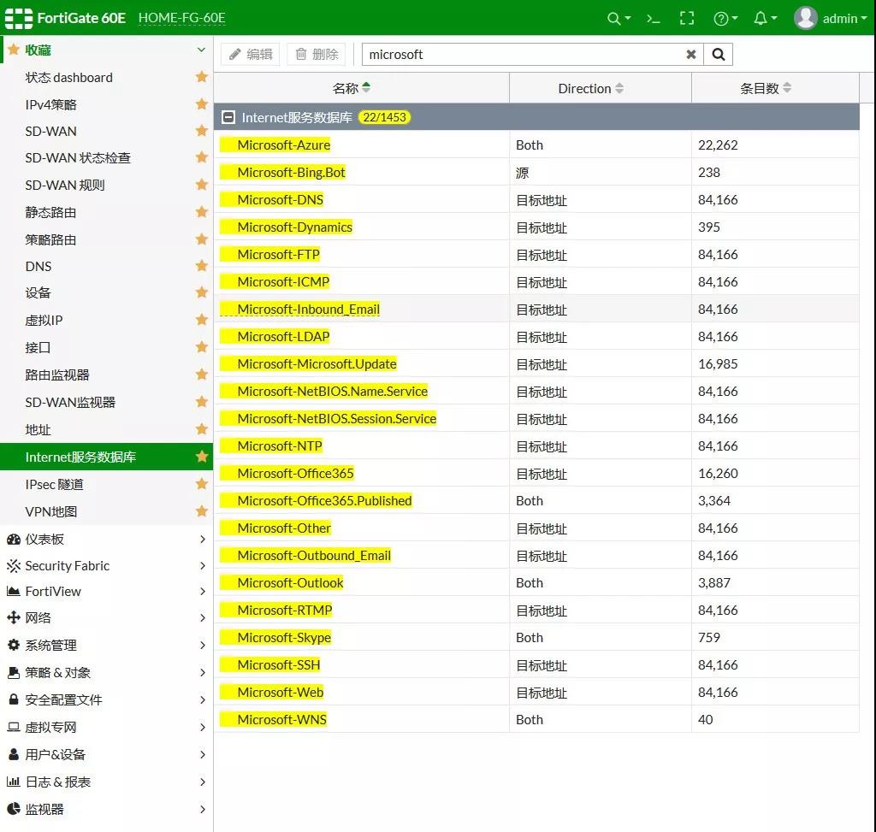
Task: Open the help question-mark menu
Action: point(725,19)
